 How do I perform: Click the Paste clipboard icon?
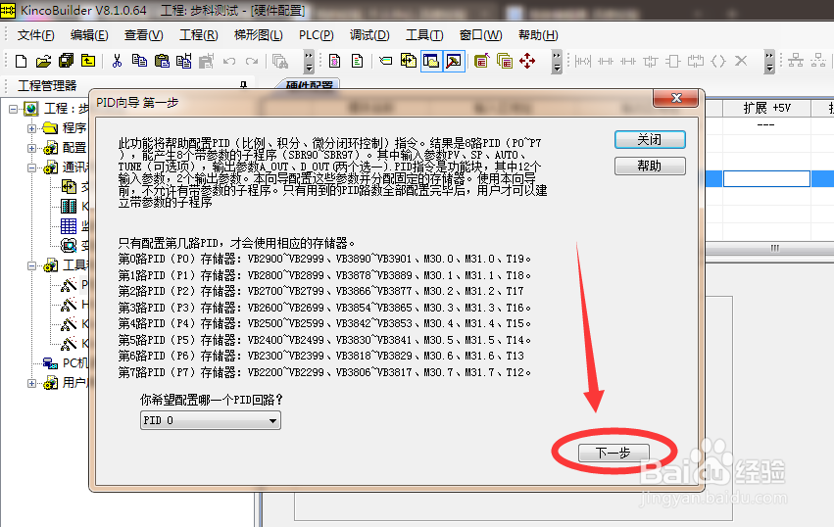click(162, 61)
